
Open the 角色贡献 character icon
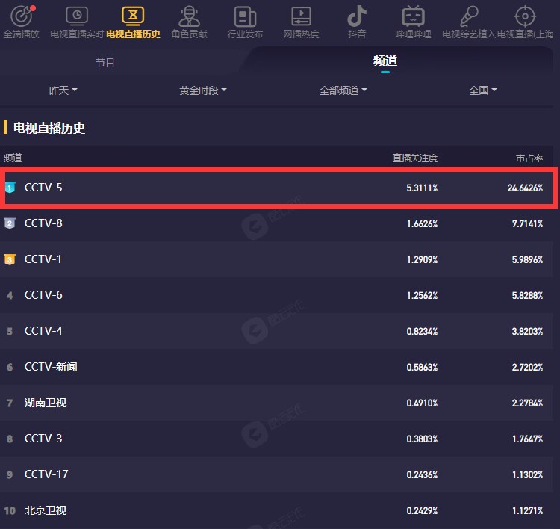click(x=190, y=16)
